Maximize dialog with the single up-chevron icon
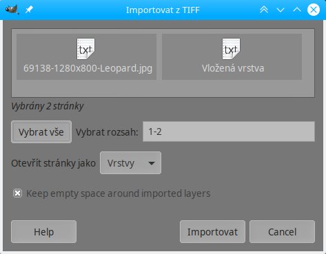 (297, 10)
